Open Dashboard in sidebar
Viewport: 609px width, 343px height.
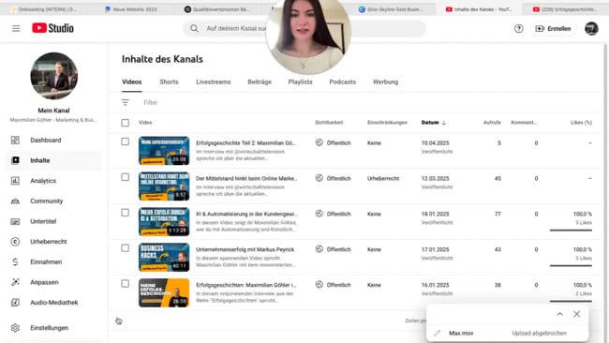(x=53, y=140)
